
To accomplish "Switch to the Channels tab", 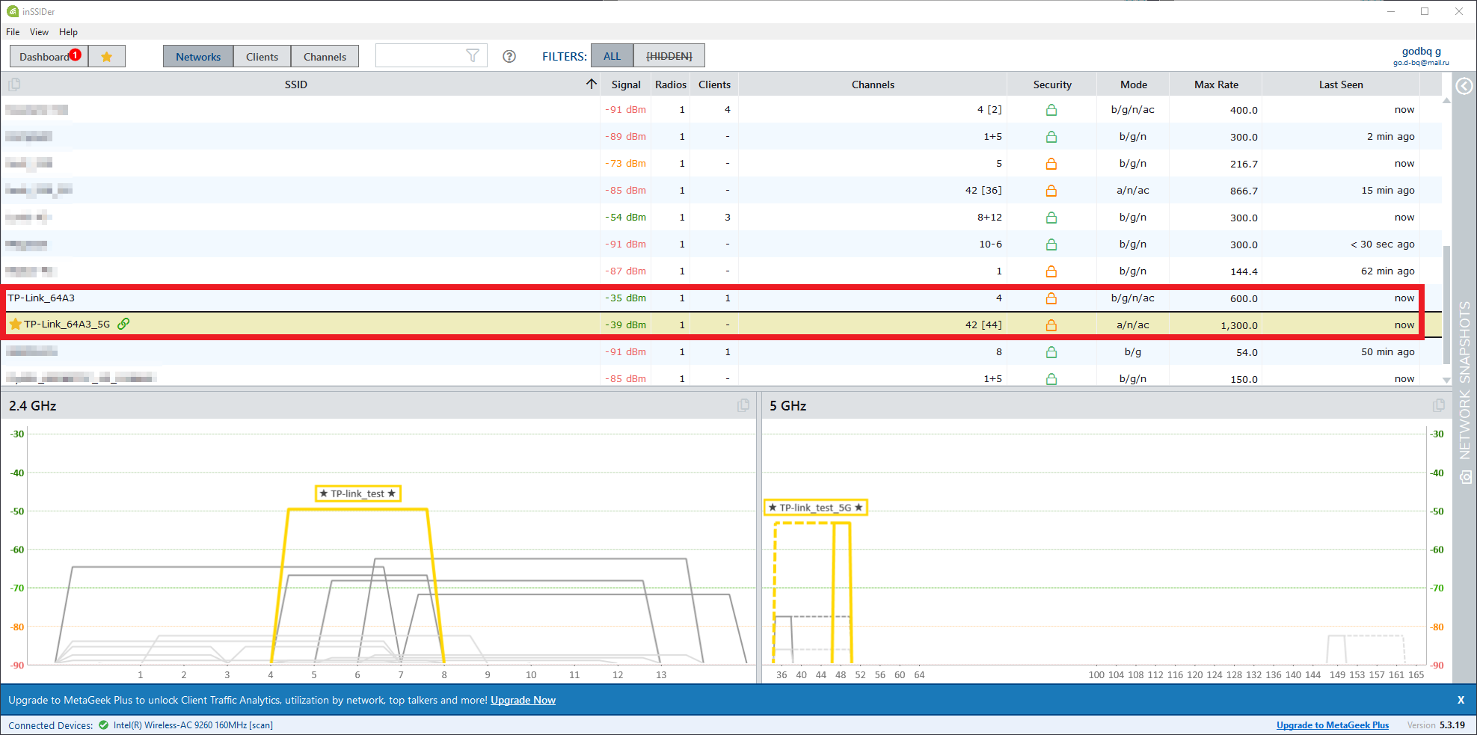I will pyautogui.click(x=325, y=57).
